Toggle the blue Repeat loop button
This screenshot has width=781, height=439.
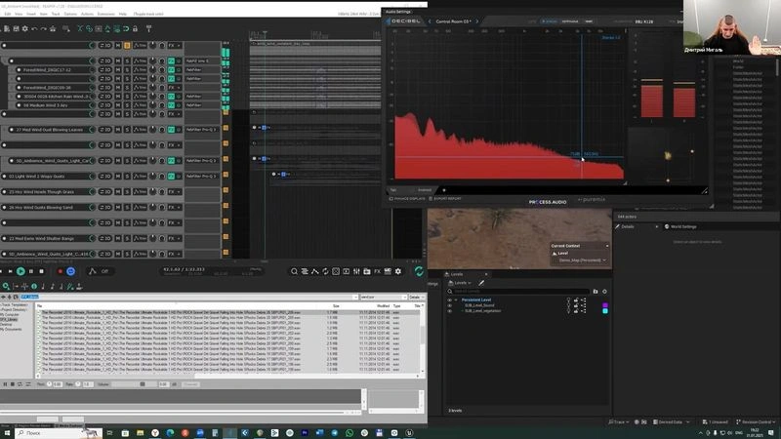click(70, 271)
